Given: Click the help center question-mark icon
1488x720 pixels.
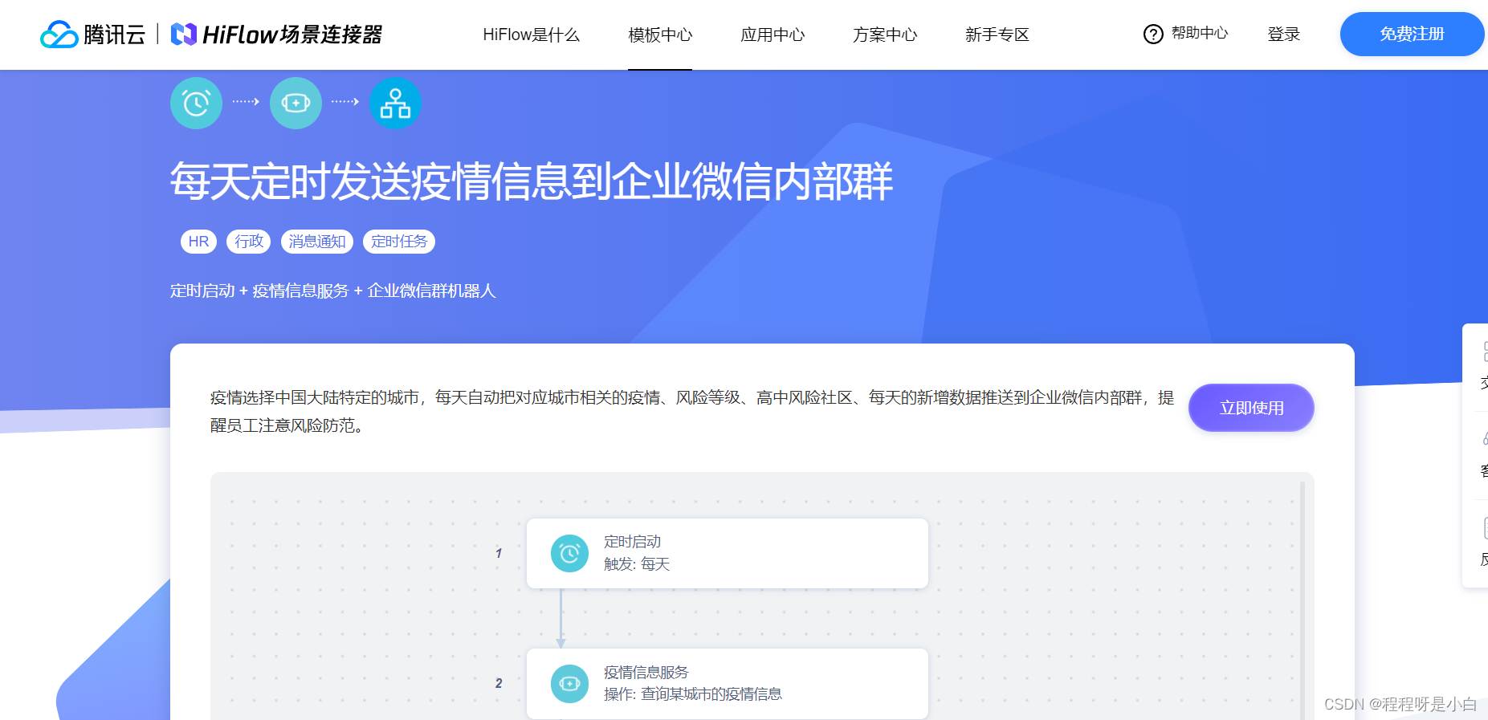Looking at the screenshot, I should click(x=1153, y=34).
